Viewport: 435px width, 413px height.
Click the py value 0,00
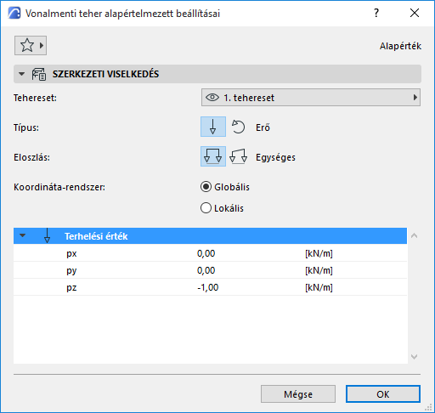206,270
